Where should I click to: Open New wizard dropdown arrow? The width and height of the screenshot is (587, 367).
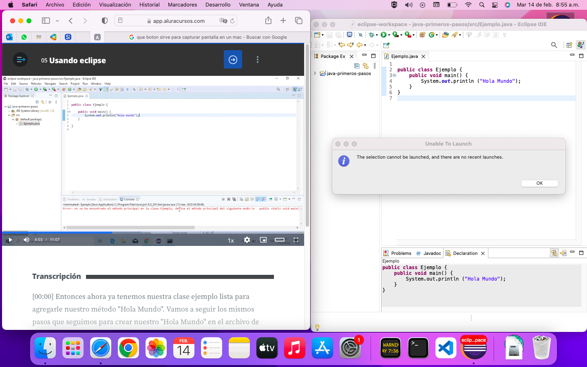click(x=322, y=35)
